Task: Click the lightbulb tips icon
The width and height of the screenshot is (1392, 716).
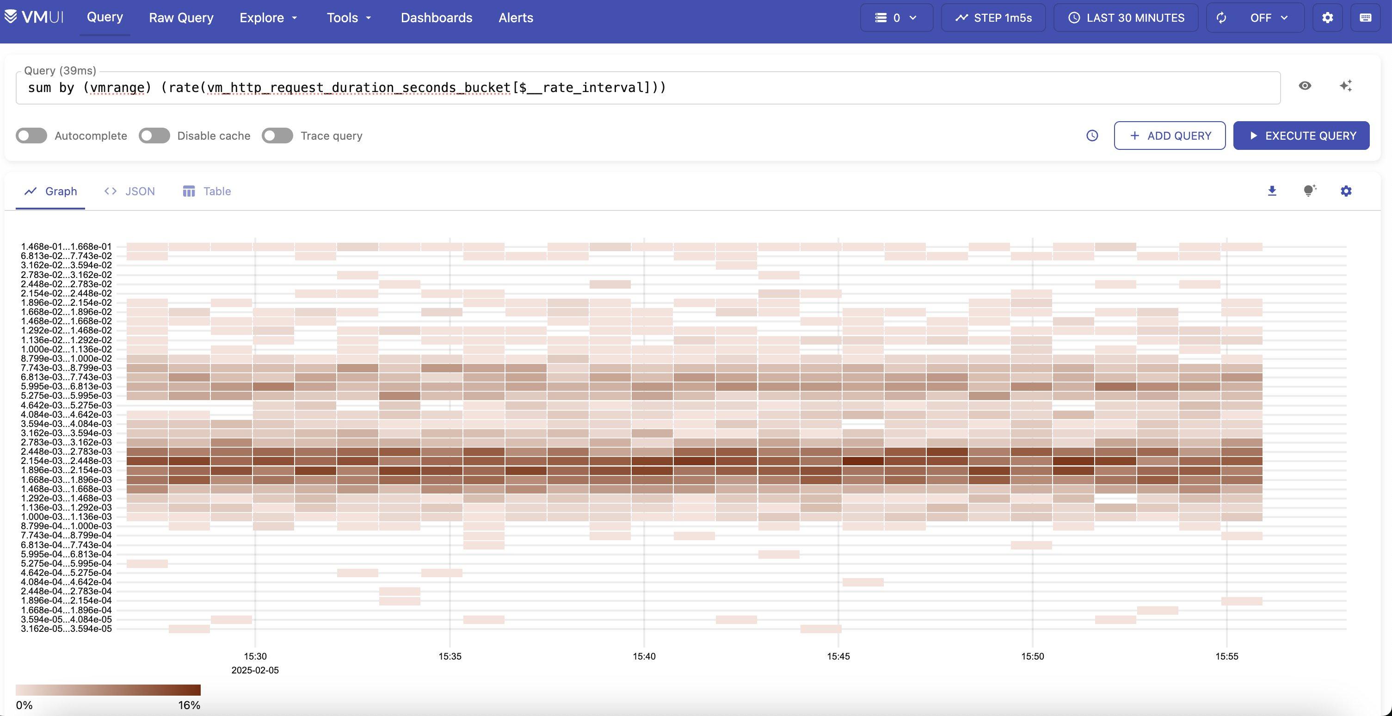Action: tap(1309, 191)
